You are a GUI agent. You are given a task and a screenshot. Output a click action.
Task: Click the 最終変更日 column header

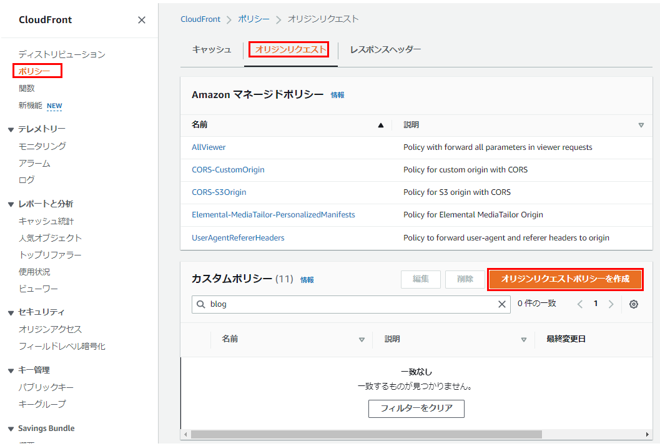566,339
